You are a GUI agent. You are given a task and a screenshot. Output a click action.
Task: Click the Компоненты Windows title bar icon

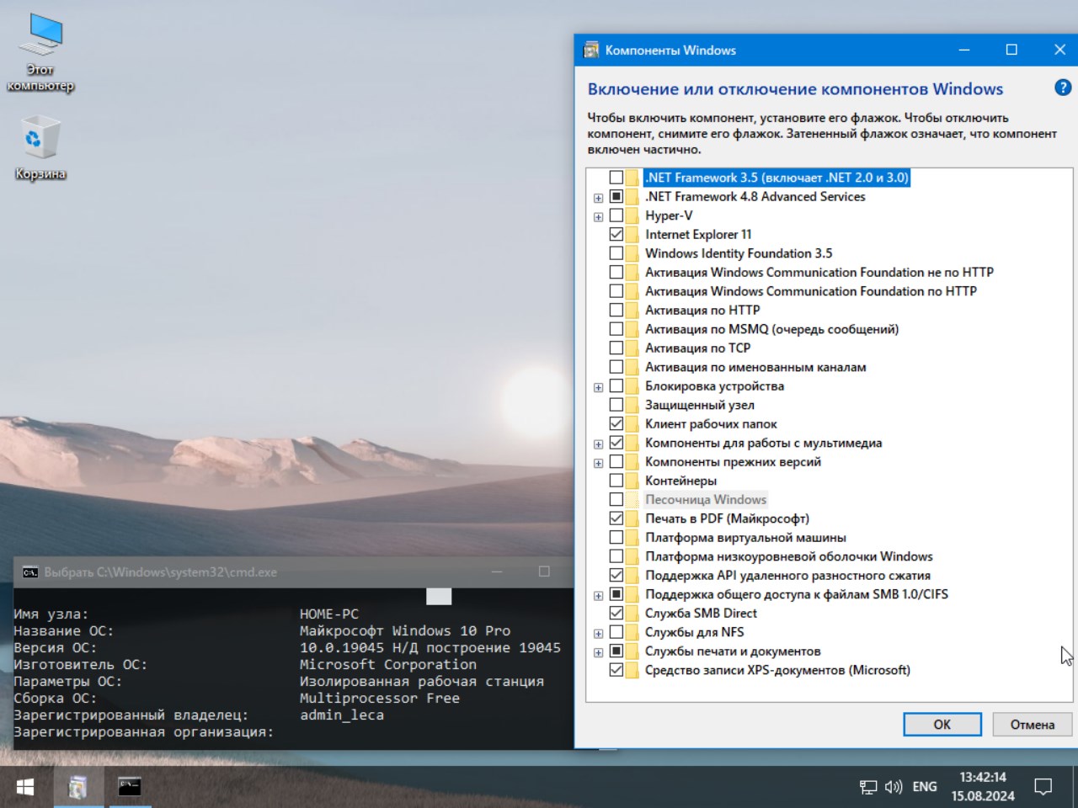point(592,50)
